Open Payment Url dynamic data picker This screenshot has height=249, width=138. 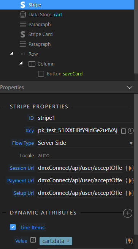coord(130,181)
